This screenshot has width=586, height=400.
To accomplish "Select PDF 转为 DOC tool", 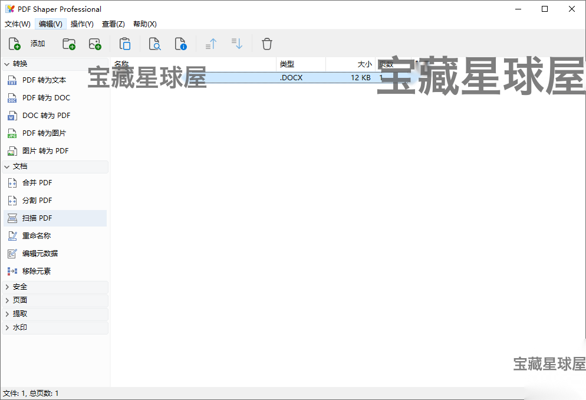I will 55,98.
